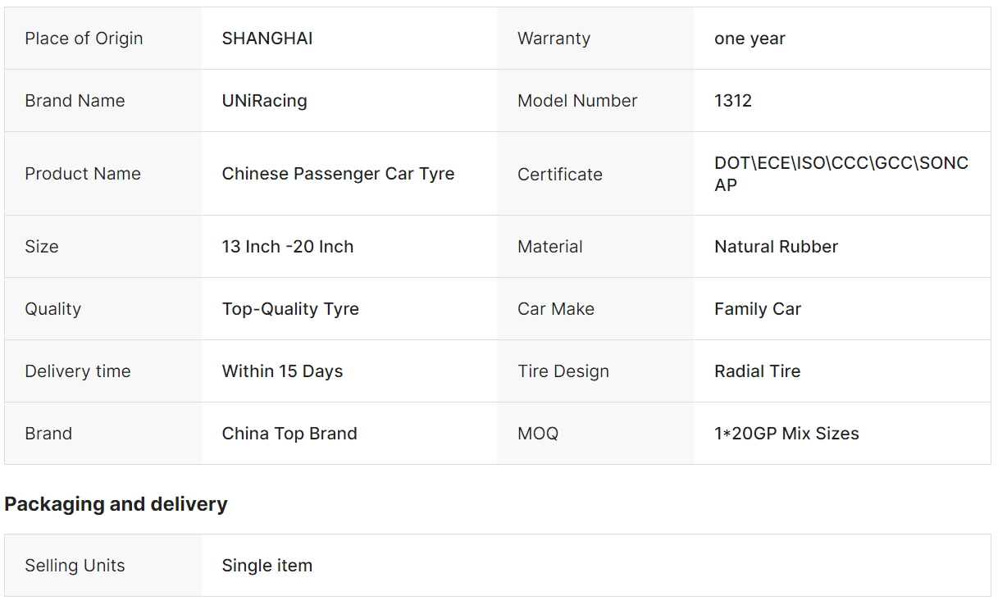Click the 'Model Number' label
The height and width of the screenshot is (605, 1007).
[x=577, y=101]
